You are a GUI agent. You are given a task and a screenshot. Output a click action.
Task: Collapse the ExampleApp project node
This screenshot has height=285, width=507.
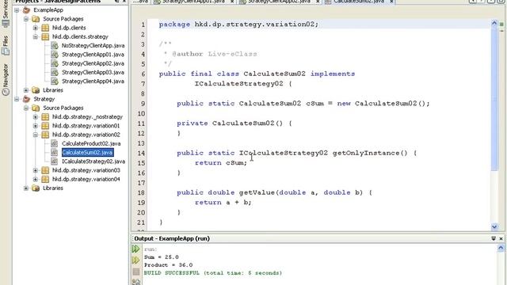click(17, 10)
